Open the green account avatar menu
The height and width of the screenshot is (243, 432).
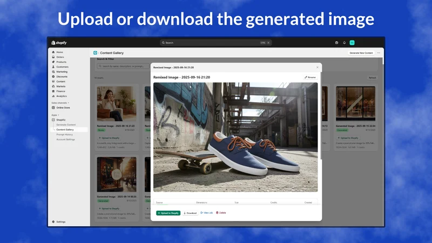tap(352, 43)
